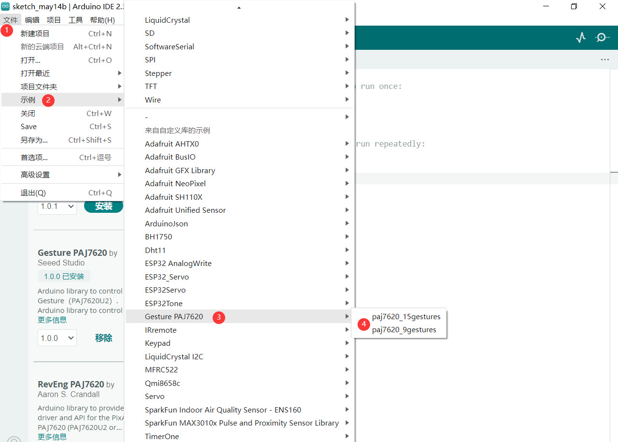Expand LiquidCrystal I2C examples
The height and width of the screenshot is (442, 618).
(240, 356)
